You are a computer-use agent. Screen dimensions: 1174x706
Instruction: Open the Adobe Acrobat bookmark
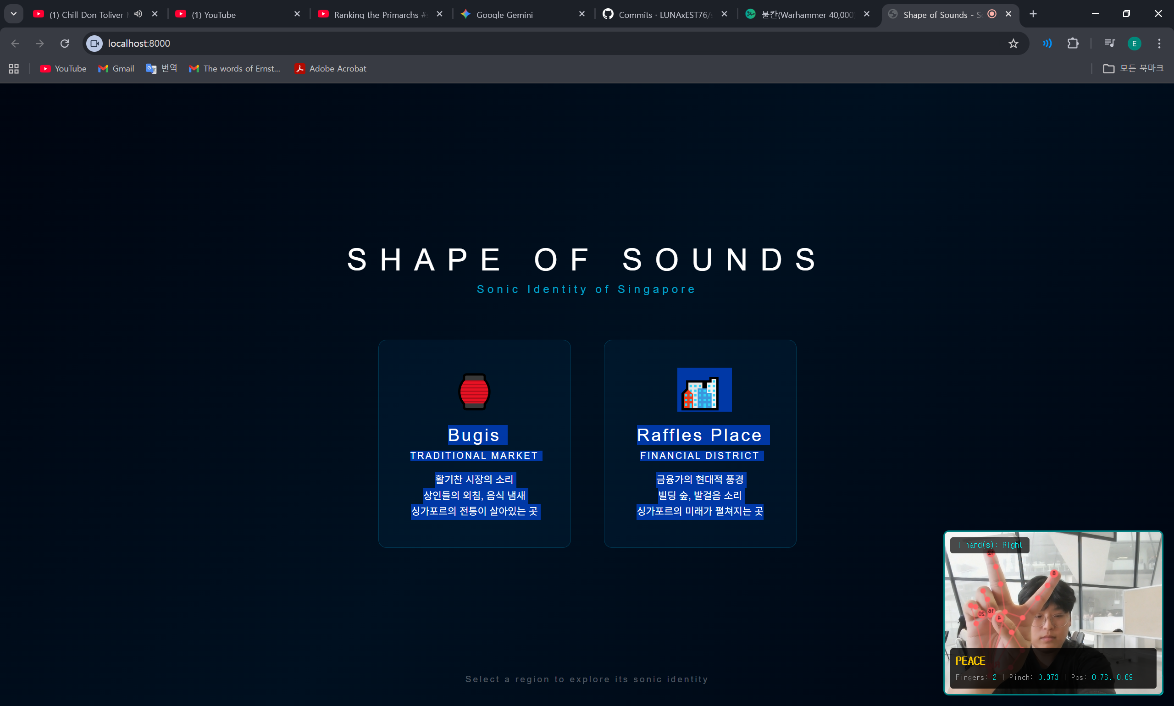[331, 69]
